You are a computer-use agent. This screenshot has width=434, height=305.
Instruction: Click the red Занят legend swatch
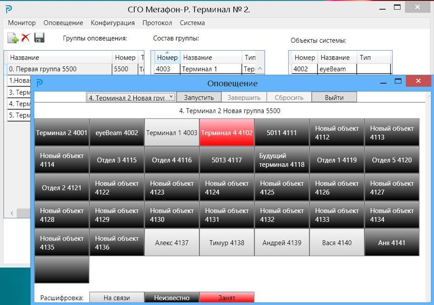tap(227, 298)
